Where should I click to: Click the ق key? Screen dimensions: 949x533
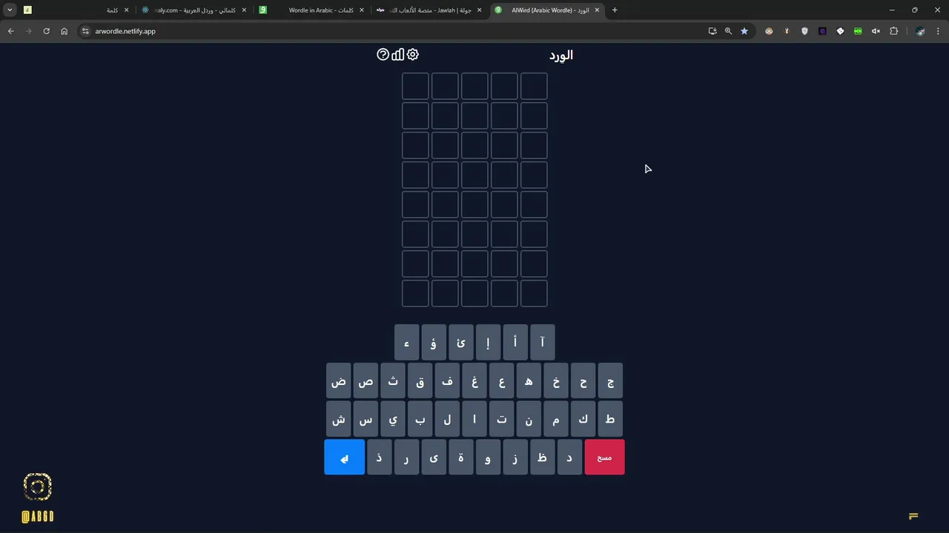click(x=420, y=381)
